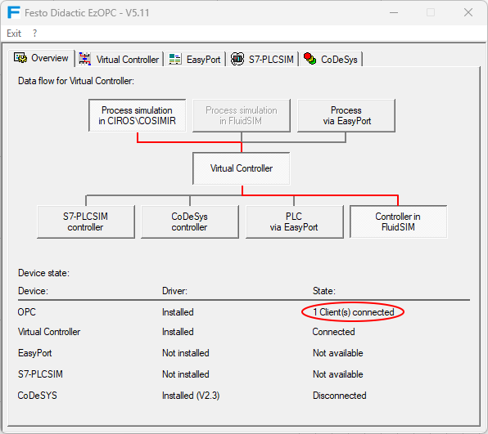Click the Overview tab icon

click(x=20, y=58)
